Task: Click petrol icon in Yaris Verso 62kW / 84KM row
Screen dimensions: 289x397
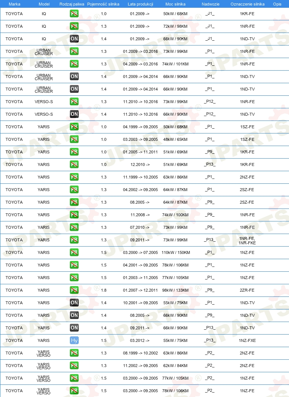Action: 74,366
